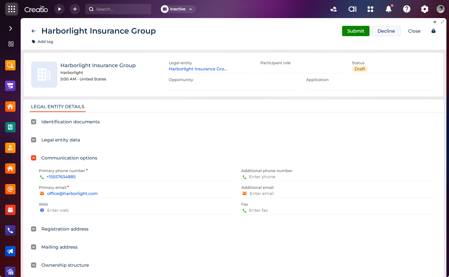Screen dimensions: 449x277
Task: Open the phone calls sidebar section
Action: coord(10,231)
